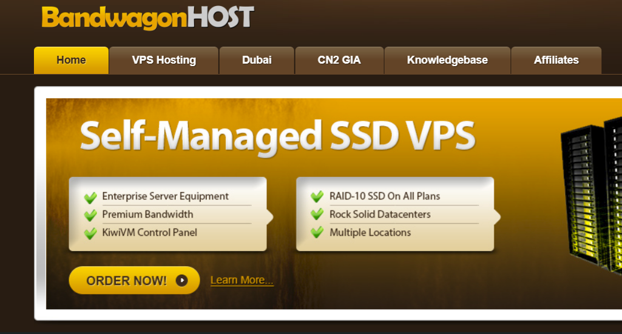Select the Dubai tab
The width and height of the screenshot is (622, 334).
(257, 60)
